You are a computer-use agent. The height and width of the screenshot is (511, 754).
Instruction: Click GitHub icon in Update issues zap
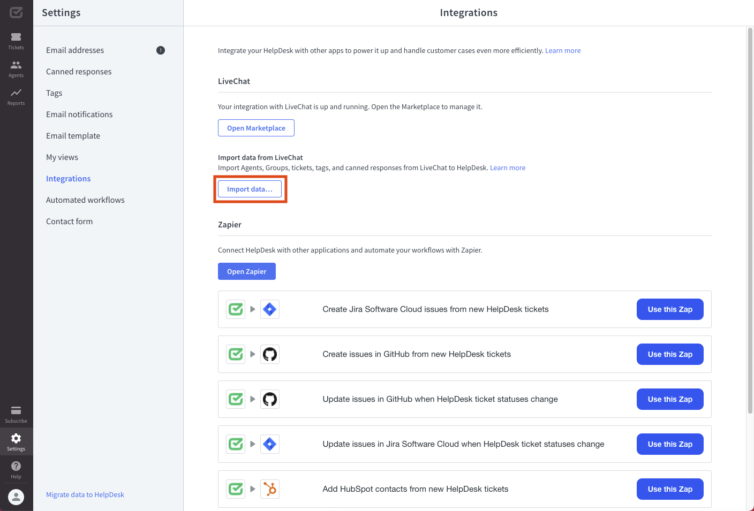point(270,399)
